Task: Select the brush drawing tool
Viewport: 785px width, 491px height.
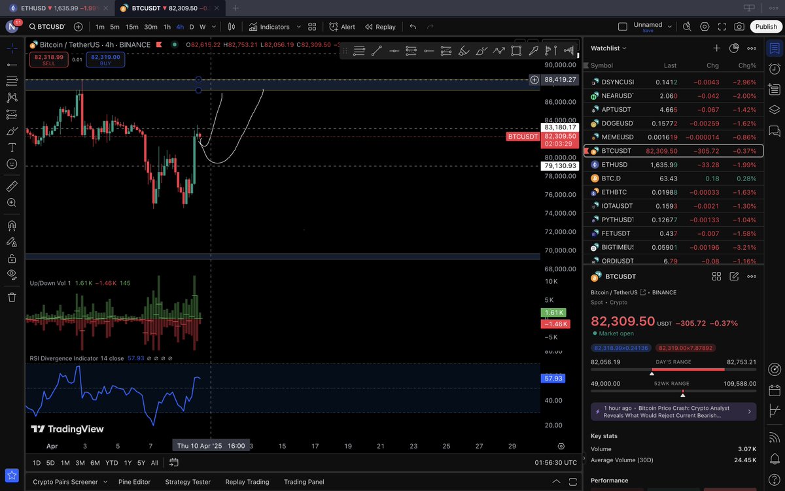Action: 12,131
